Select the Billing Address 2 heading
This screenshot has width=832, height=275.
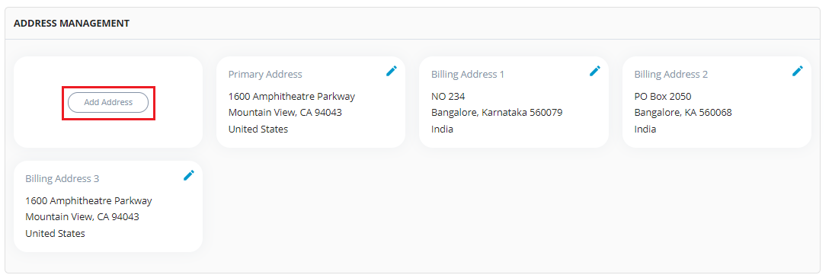[671, 75]
